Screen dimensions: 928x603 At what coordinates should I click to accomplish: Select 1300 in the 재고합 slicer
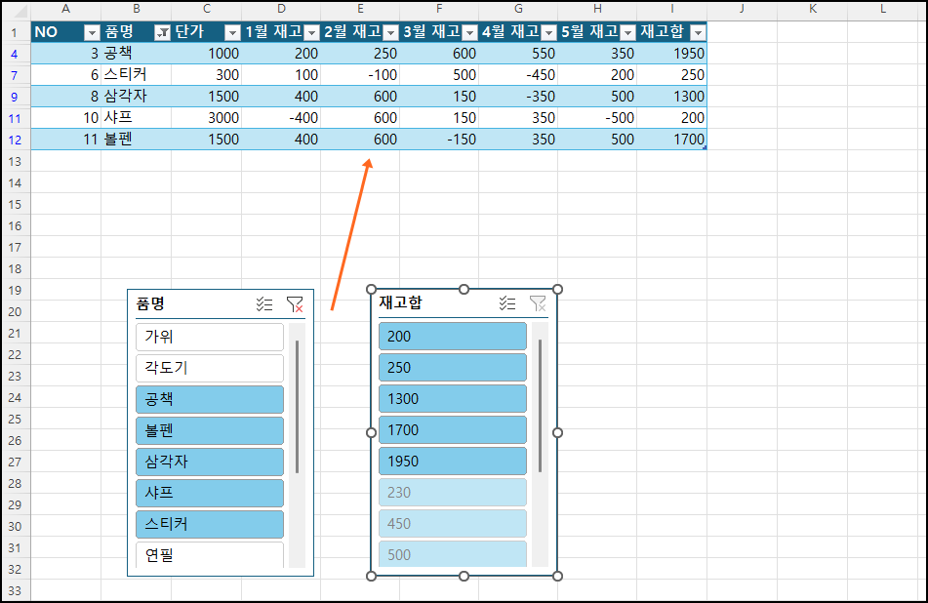453,399
